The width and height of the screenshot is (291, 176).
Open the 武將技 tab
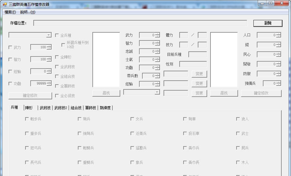pyautogui.click(x=45, y=108)
